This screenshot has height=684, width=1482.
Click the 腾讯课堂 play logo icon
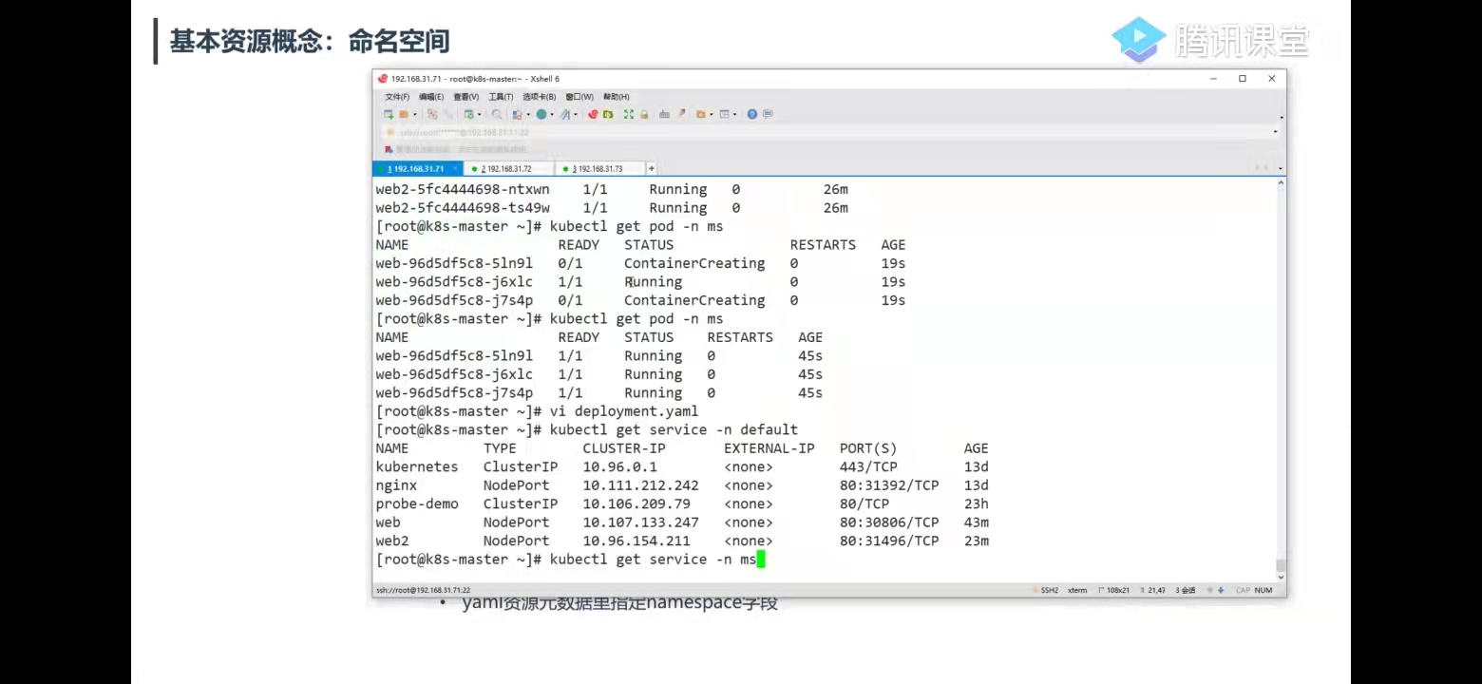click(x=1139, y=39)
